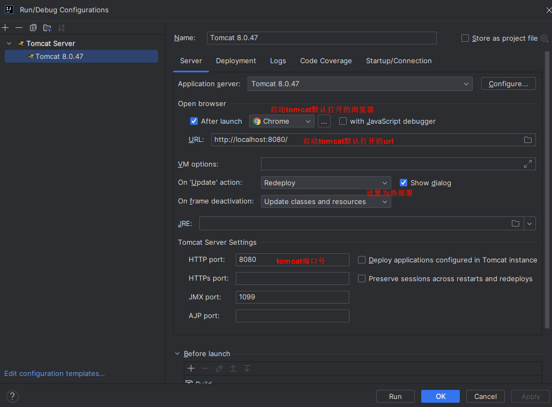552x407 pixels.
Task: Move Before launch task down
Action: tap(247, 368)
